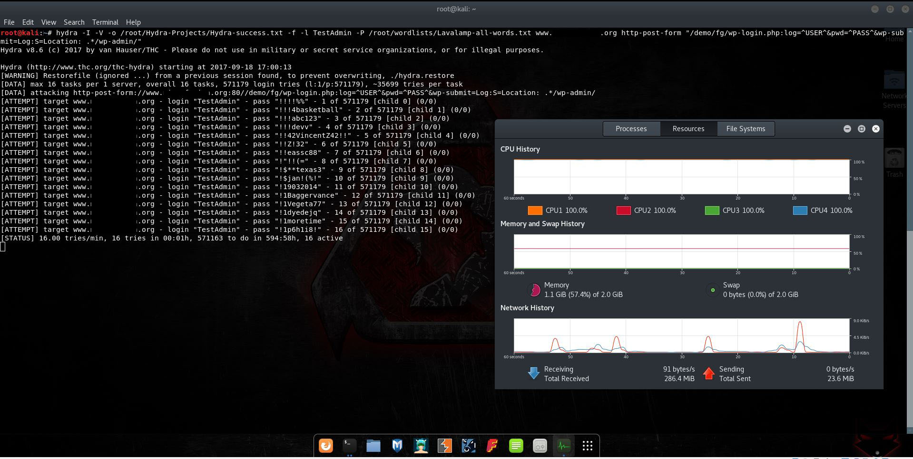Open the Show Applications grid icon
The height and width of the screenshot is (459, 913).
coord(588,446)
